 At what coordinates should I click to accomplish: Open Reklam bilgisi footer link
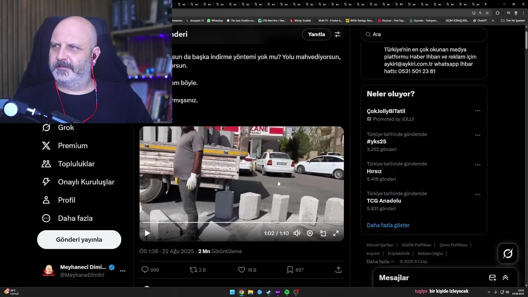(x=430, y=254)
